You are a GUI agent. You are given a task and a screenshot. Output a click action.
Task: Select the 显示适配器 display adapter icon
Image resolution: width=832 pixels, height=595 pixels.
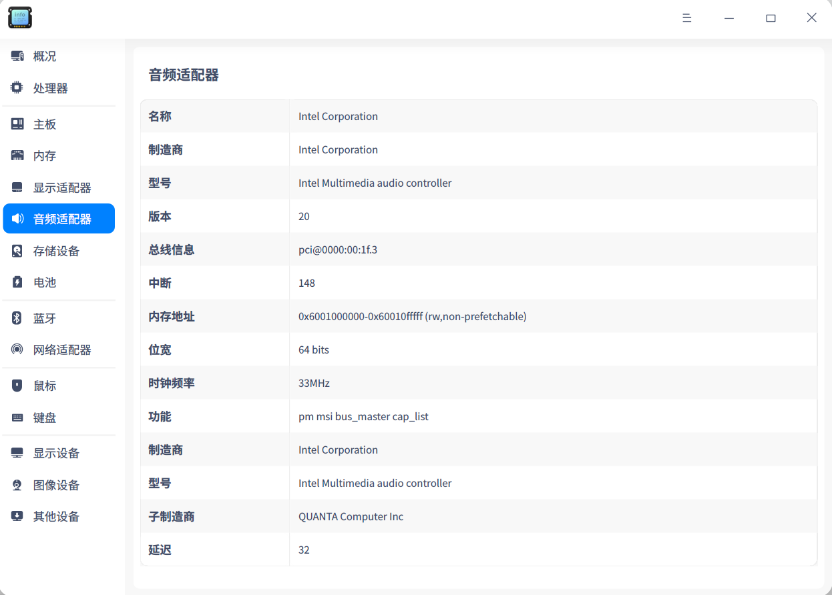coord(16,187)
